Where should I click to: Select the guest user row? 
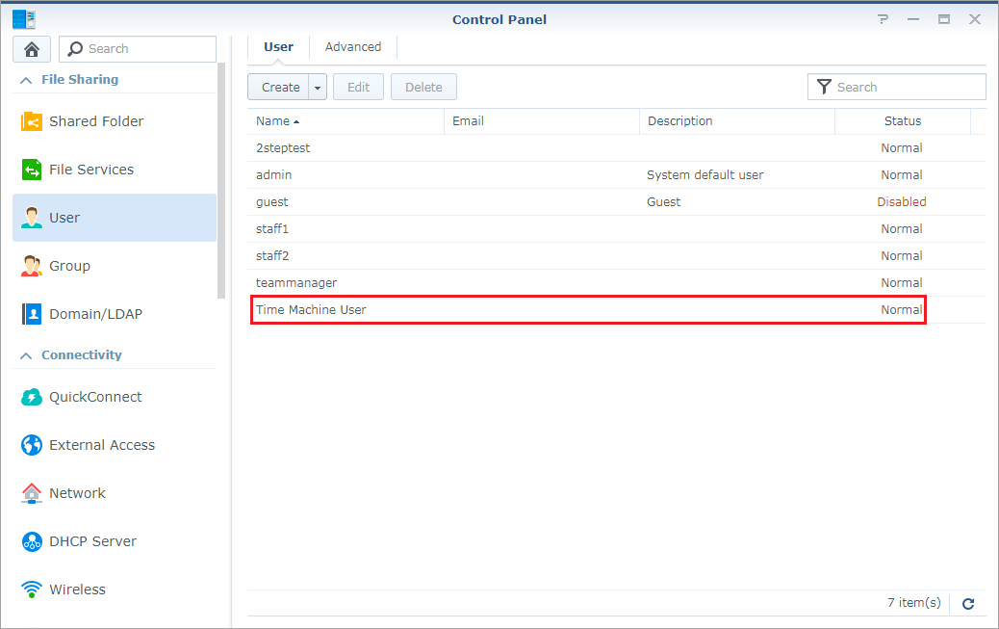coord(617,202)
